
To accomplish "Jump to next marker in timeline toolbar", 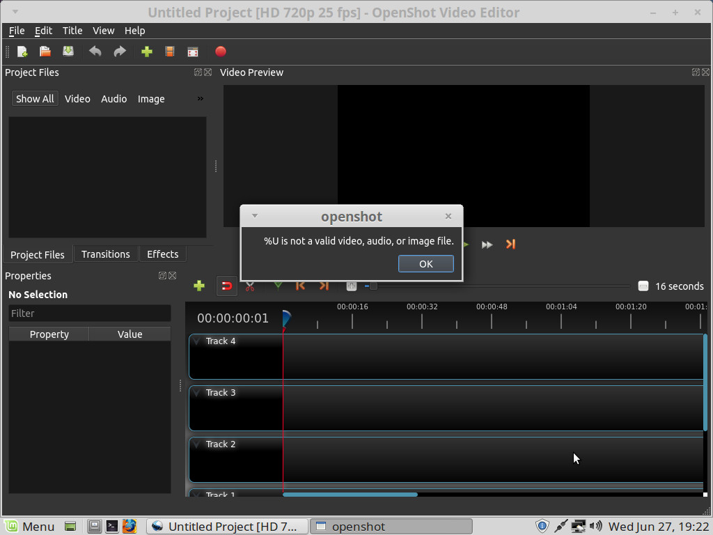I will click(324, 286).
